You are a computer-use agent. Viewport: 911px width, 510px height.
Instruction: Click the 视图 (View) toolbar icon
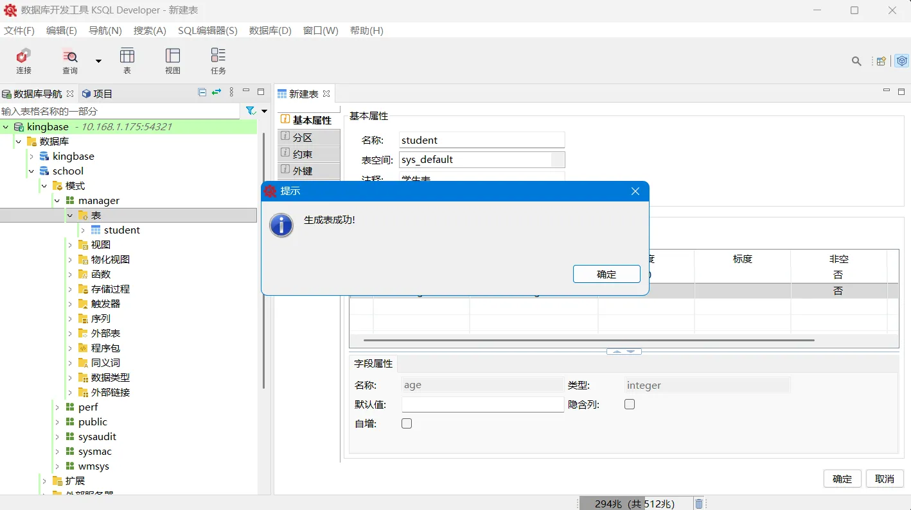[x=172, y=60]
